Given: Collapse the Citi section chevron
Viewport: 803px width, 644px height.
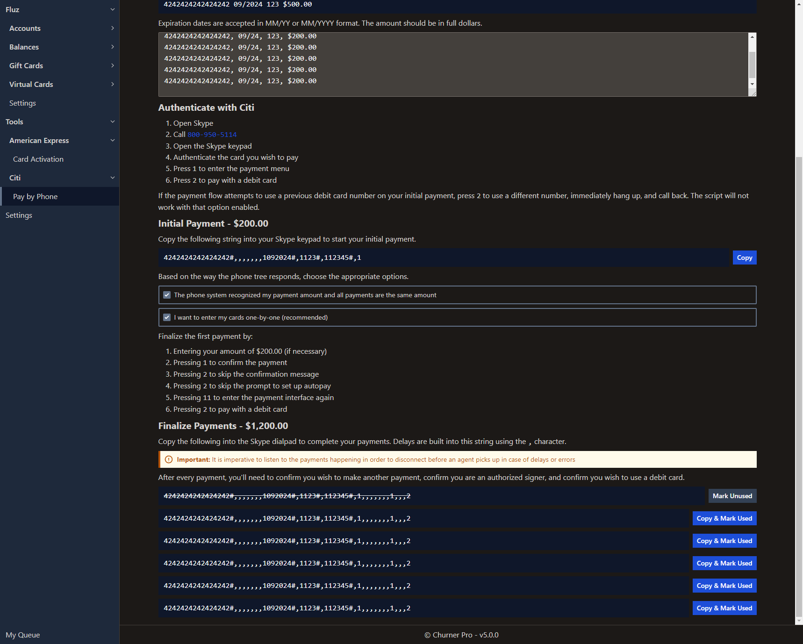Looking at the screenshot, I should [112, 178].
